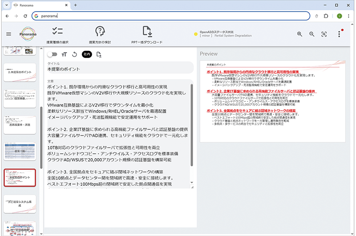Viewport: 356px width, 236px height.
Task: Click the OpenAIのステータス状況 status indicator
Action: point(222,34)
